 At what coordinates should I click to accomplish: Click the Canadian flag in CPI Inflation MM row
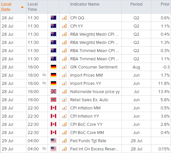click(53, 108)
